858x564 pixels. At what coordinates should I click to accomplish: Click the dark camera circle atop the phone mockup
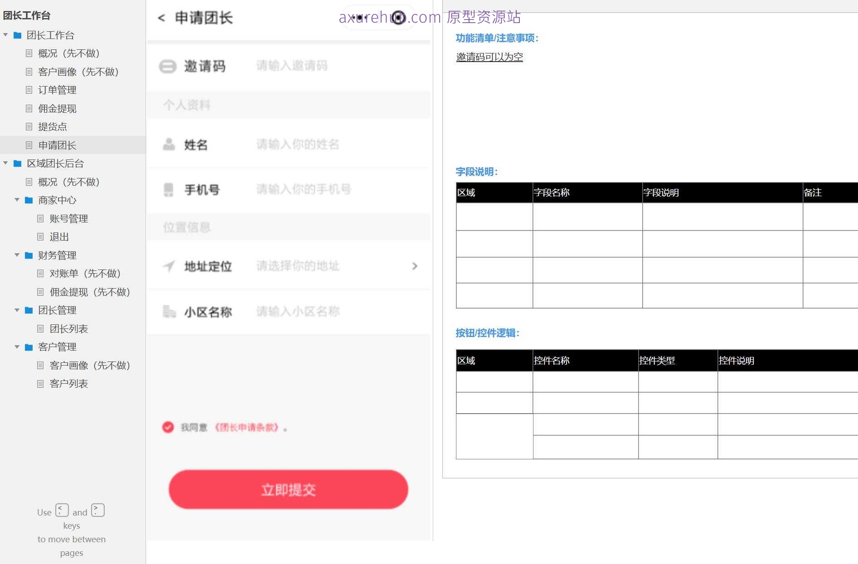(x=398, y=17)
